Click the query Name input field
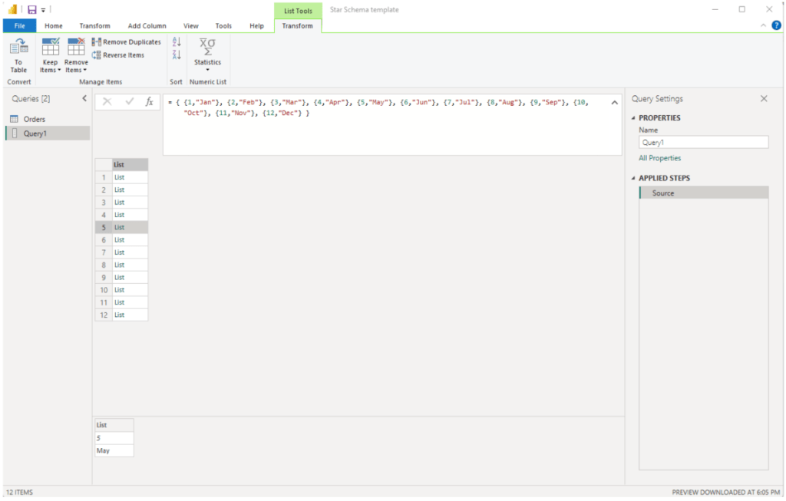 pos(703,142)
